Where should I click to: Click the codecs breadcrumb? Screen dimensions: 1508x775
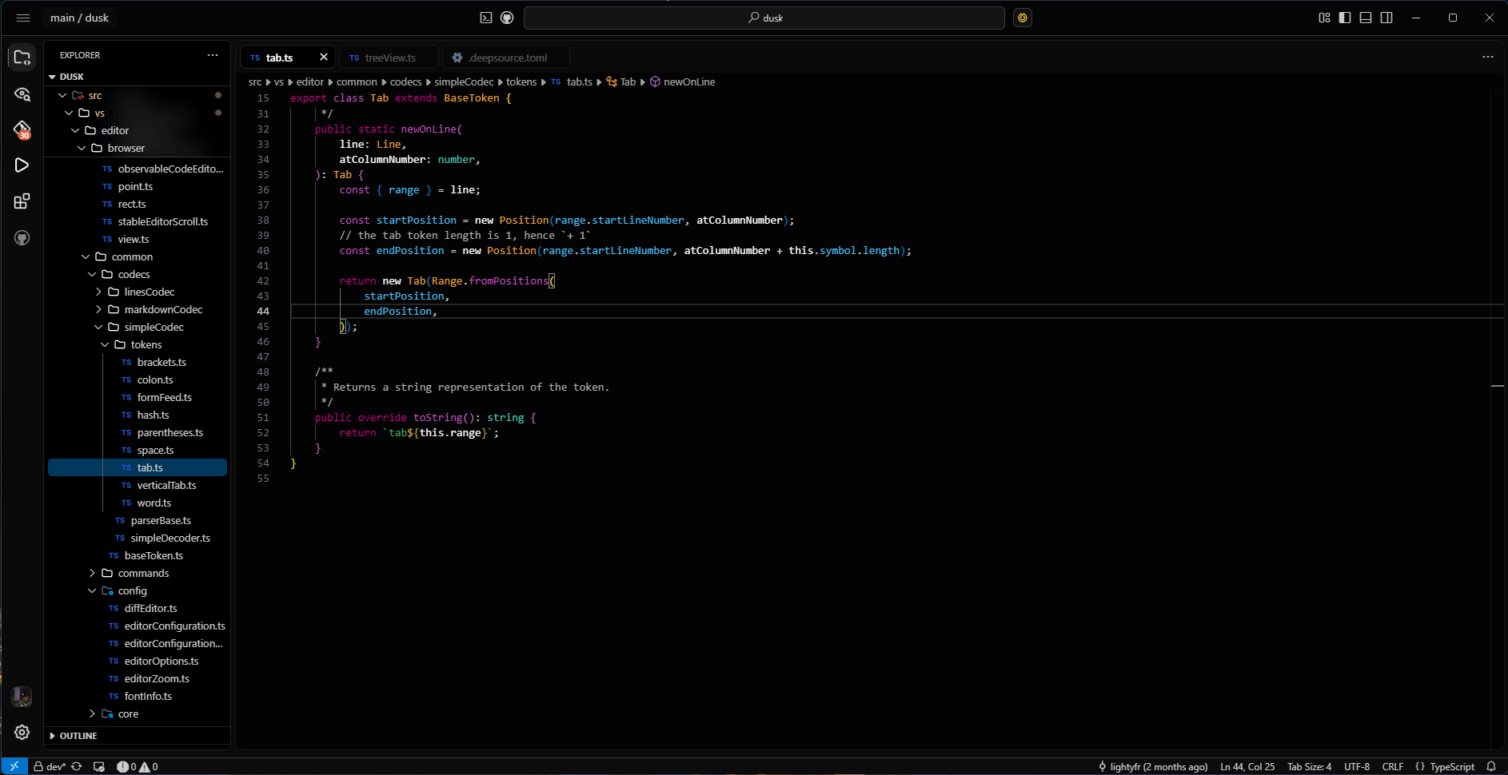tap(405, 81)
